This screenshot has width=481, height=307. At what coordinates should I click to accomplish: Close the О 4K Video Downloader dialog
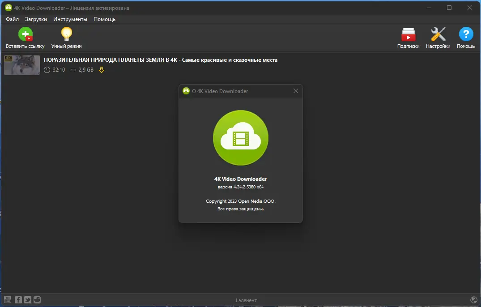coord(296,91)
